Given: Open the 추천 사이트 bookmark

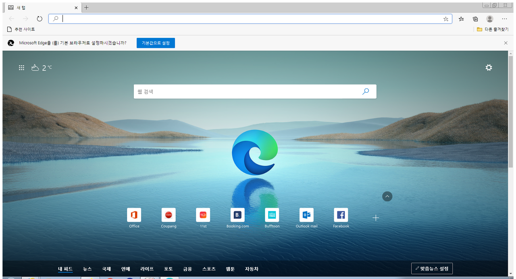Looking at the screenshot, I should click(21, 29).
